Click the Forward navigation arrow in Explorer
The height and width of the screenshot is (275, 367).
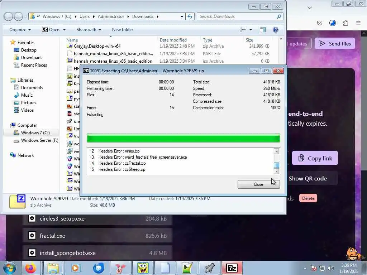point(18,16)
